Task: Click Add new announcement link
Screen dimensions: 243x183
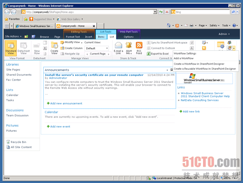Action: tap(66, 103)
